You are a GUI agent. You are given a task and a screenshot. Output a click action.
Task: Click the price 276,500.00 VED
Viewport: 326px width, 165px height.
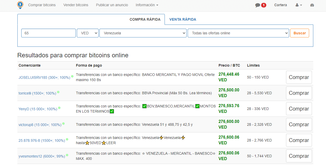tap(229, 93)
